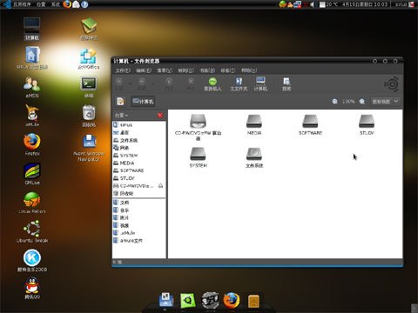
Task: Select .aMule bookmark in sidebar
Action: point(138,233)
